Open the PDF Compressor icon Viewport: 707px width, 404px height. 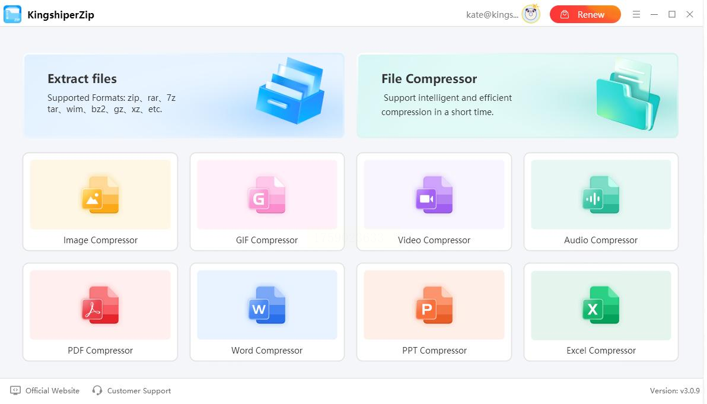click(100, 305)
